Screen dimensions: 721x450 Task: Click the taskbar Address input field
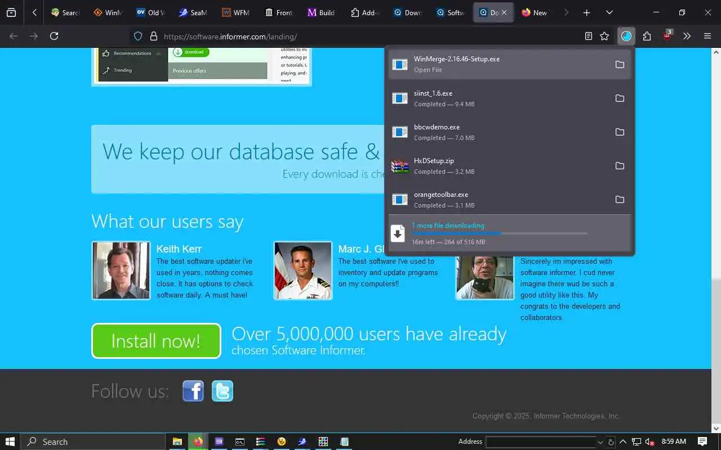(541, 442)
